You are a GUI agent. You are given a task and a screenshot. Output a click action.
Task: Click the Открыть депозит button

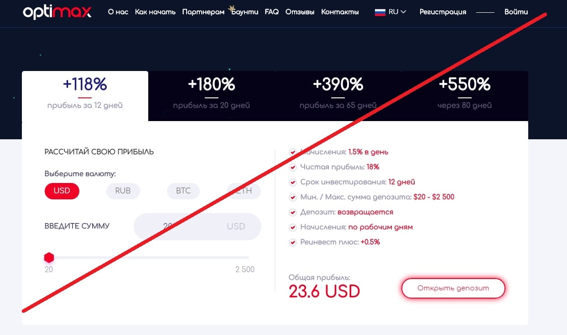tap(453, 288)
